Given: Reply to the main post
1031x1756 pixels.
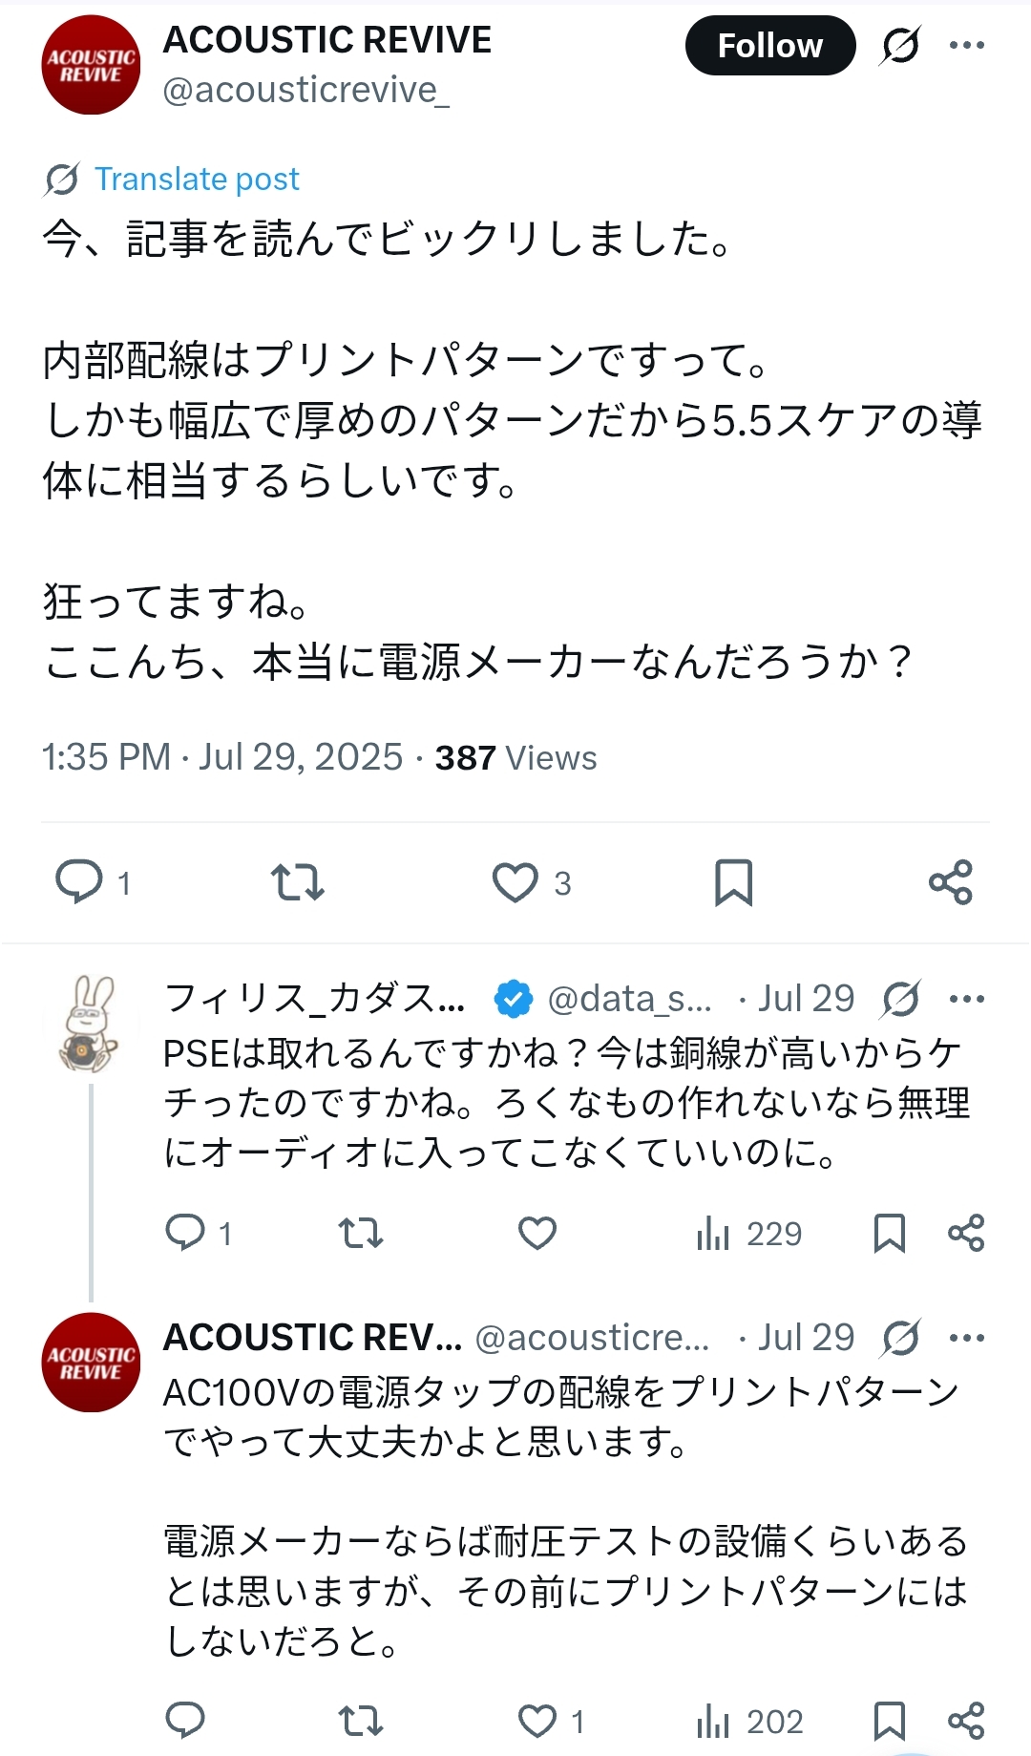Looking at the screenshot, I should pyautogui.click(x=80, y=881).
